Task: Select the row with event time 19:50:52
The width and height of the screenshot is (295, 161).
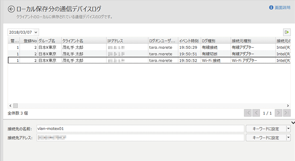Action: [x=149, y=60]
